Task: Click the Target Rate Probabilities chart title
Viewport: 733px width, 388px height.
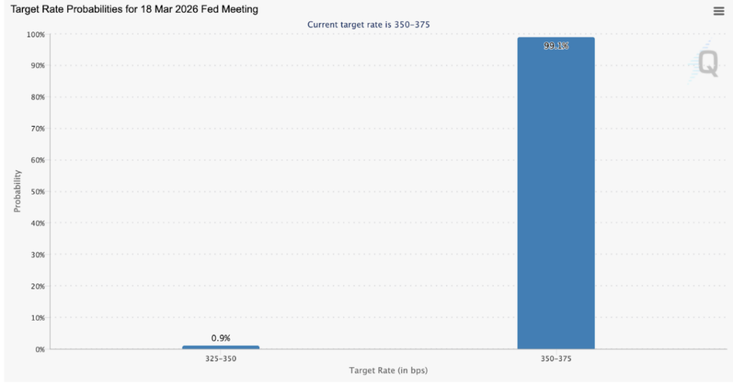Action: 135,10
